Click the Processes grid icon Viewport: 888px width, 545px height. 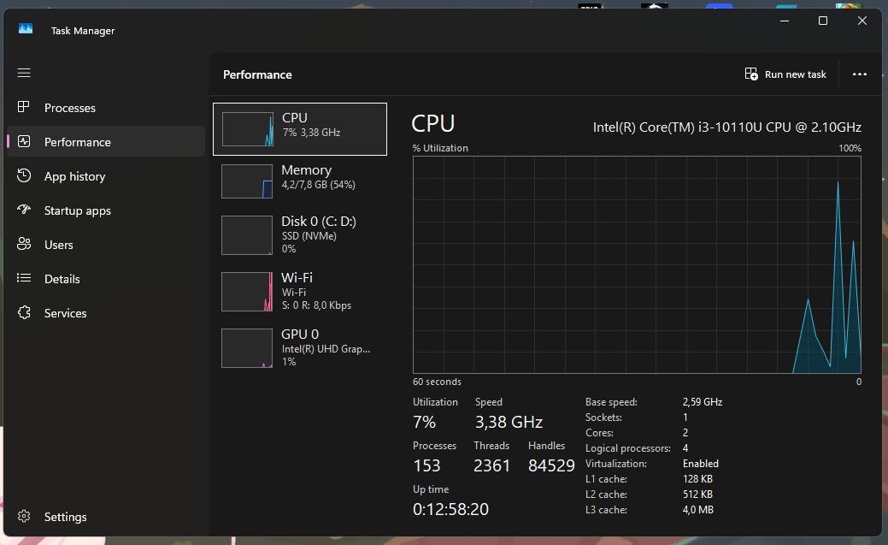[x=24, y=107]
